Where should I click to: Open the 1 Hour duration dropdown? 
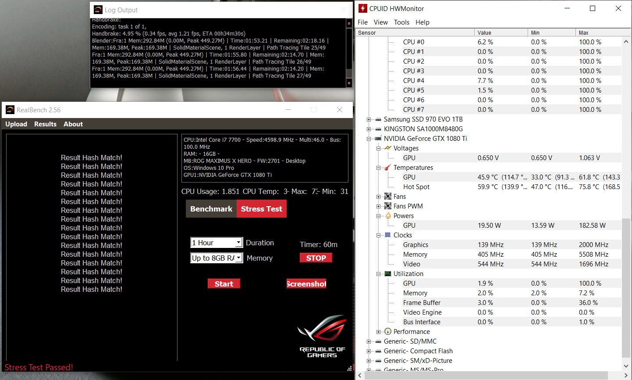pos(238,243)
